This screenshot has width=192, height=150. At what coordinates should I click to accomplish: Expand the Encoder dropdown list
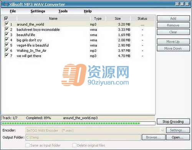(162, 130)
